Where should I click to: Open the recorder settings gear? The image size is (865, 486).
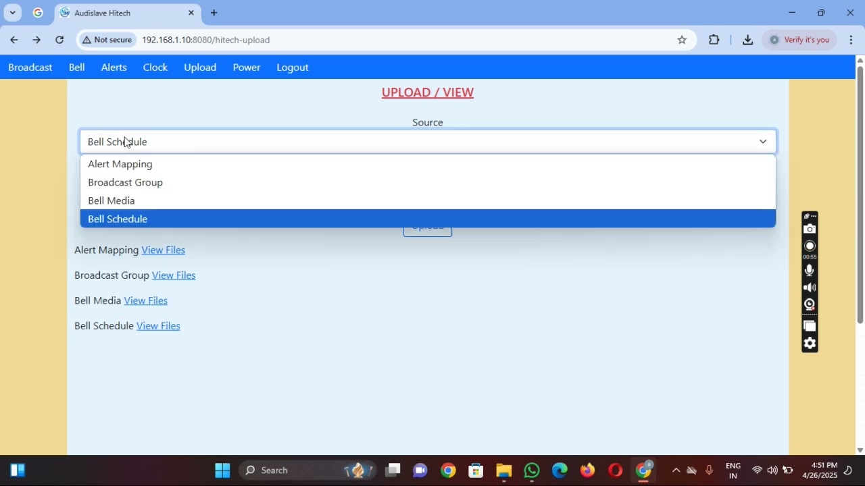[810, 344]
